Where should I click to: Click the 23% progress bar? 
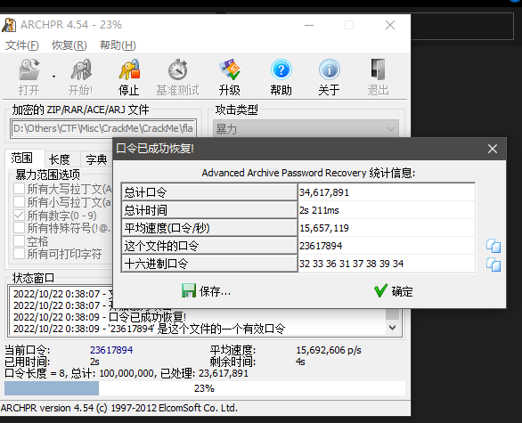[x=205, y=388]
